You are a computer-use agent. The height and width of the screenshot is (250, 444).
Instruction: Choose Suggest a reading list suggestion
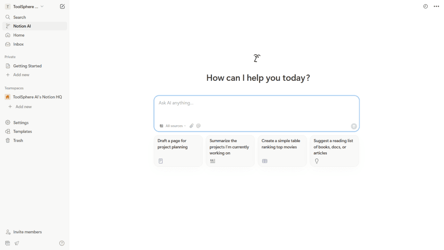334,151
